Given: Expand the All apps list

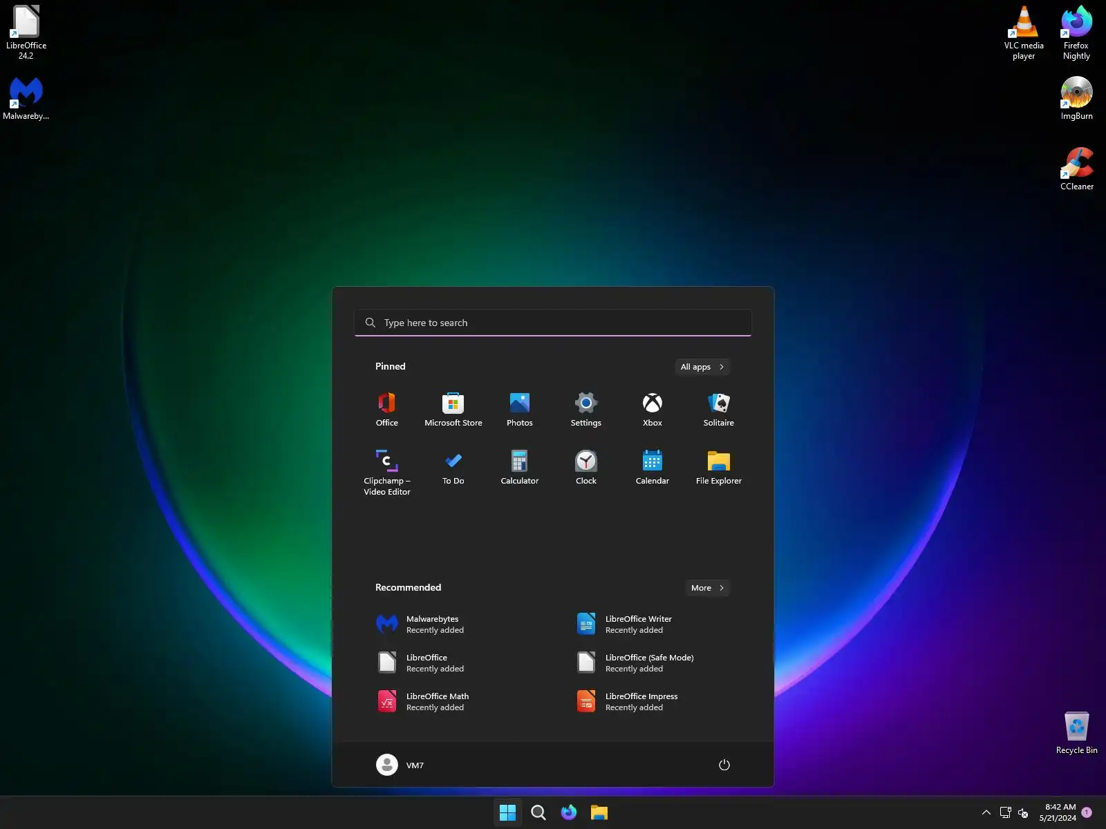Looking at the screenshot, I should [702, 367].
